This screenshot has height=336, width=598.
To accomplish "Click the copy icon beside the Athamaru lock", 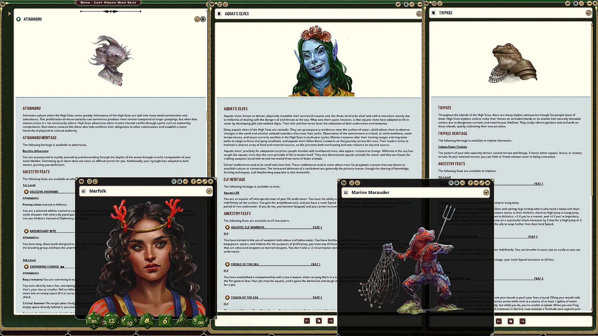I will (x=197, y=19).
